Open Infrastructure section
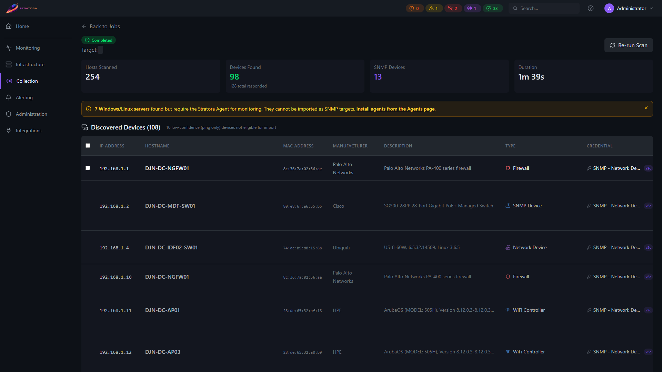The width and height of the screenshot is (662, 372). [x=36, y=64]
